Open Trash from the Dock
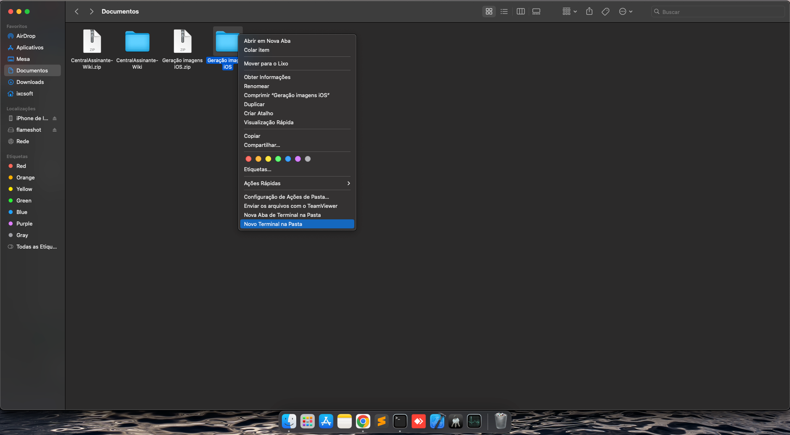The height and width of the screenshot is (435, 790). click(x=500, y=421)
